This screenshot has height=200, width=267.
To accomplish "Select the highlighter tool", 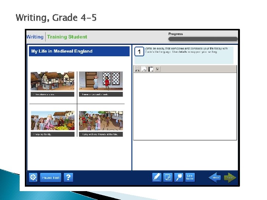I will [x=156, y=177].
